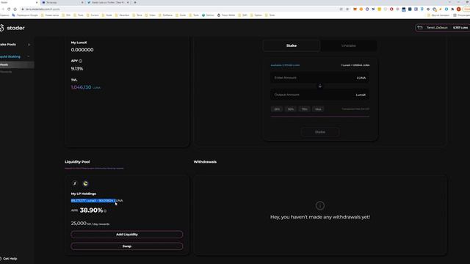Select the 50% amount button
Image resolution: width=470 pixels, height=264 pixels.
291,109
